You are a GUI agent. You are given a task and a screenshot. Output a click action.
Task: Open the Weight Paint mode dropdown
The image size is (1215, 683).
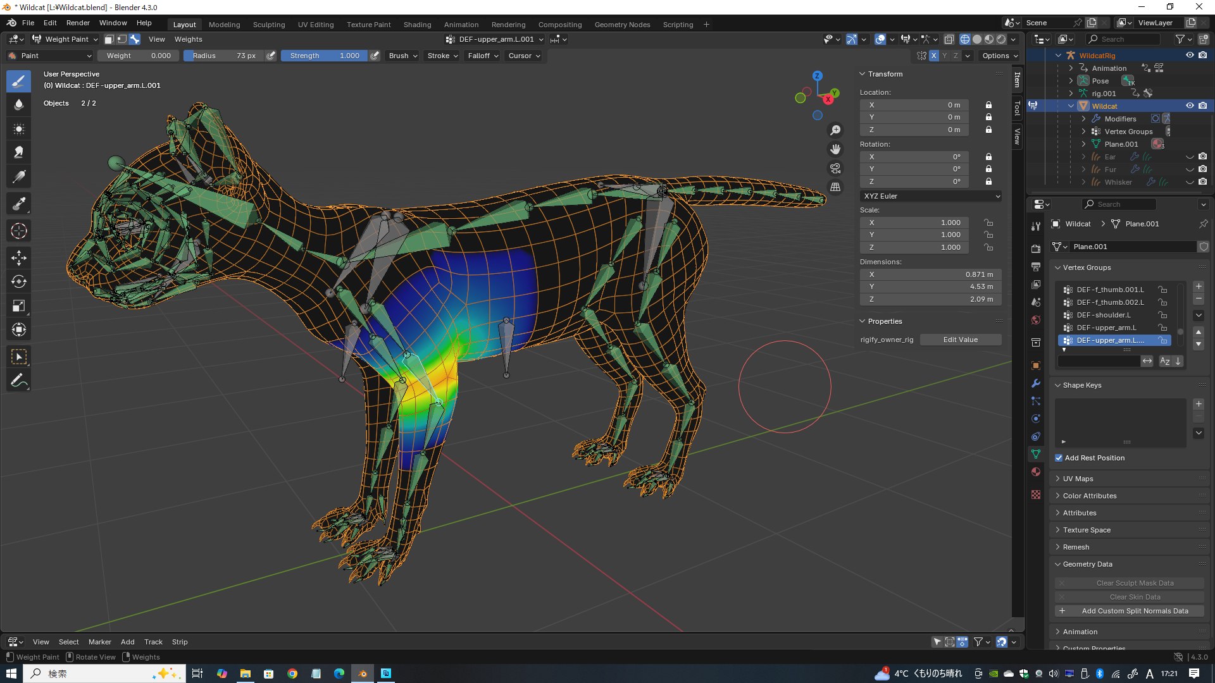(x=65, y=39)
